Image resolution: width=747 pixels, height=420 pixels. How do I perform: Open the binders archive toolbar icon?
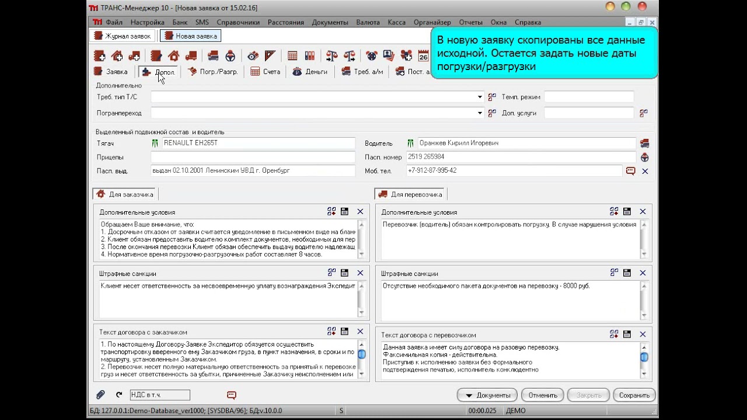tap(309, 56)
